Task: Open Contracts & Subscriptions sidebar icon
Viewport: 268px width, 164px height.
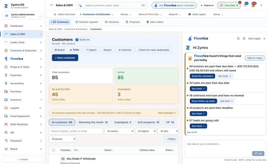Action: pos(6,50)
